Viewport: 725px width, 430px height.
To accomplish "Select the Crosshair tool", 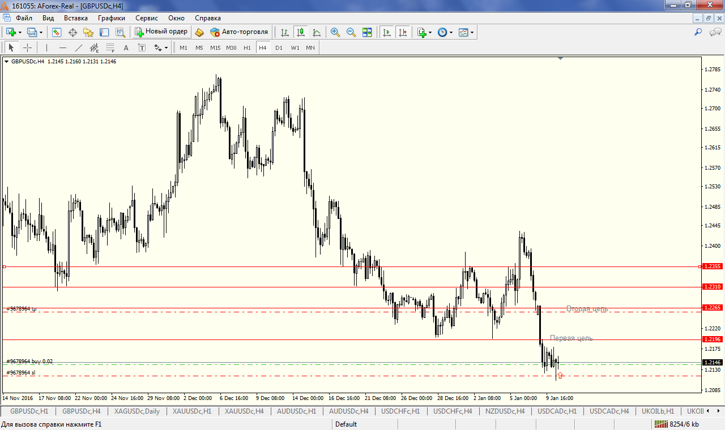I will (x=27, y=48).
